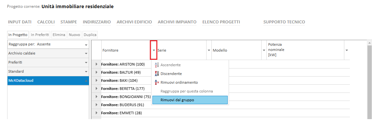
Task: Select Rimuovi dal gruppo menu entry
Action: coord(190,100)
